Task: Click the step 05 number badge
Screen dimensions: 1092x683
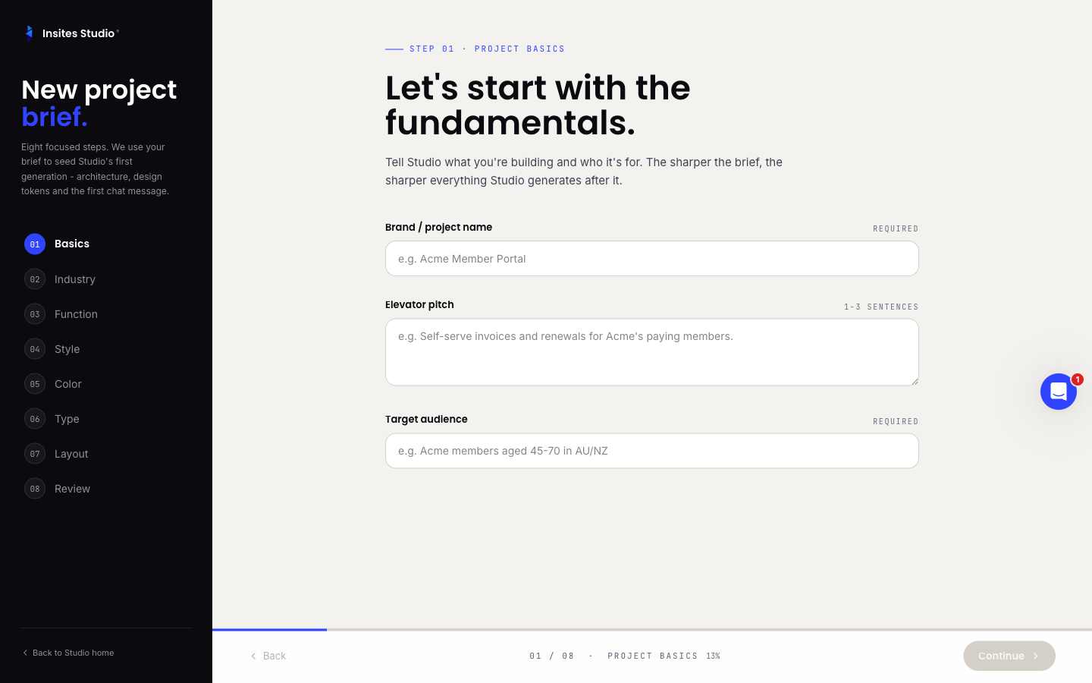Action: (x=35, y=384)
